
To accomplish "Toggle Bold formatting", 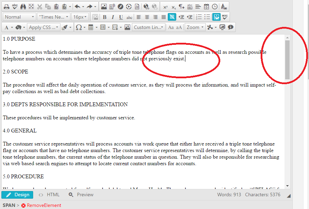I will tap(105, 17).
